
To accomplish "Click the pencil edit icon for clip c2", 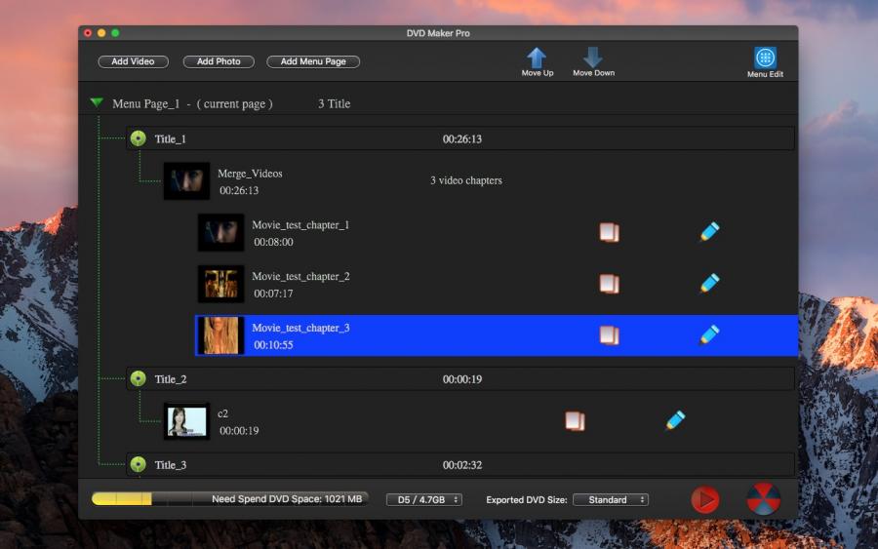I will coord(675,419).
